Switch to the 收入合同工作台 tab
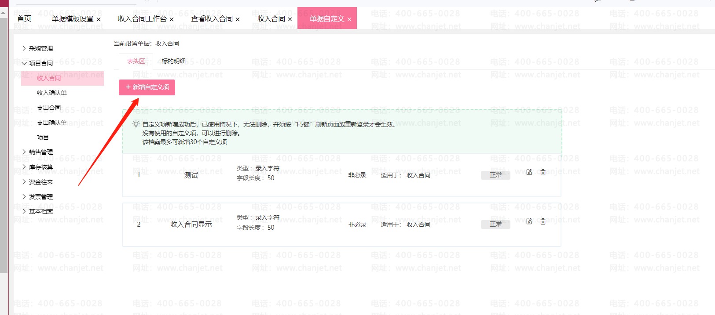Image resolution: width=715 pixels, height=315 pixels. (x=142, y=19)
